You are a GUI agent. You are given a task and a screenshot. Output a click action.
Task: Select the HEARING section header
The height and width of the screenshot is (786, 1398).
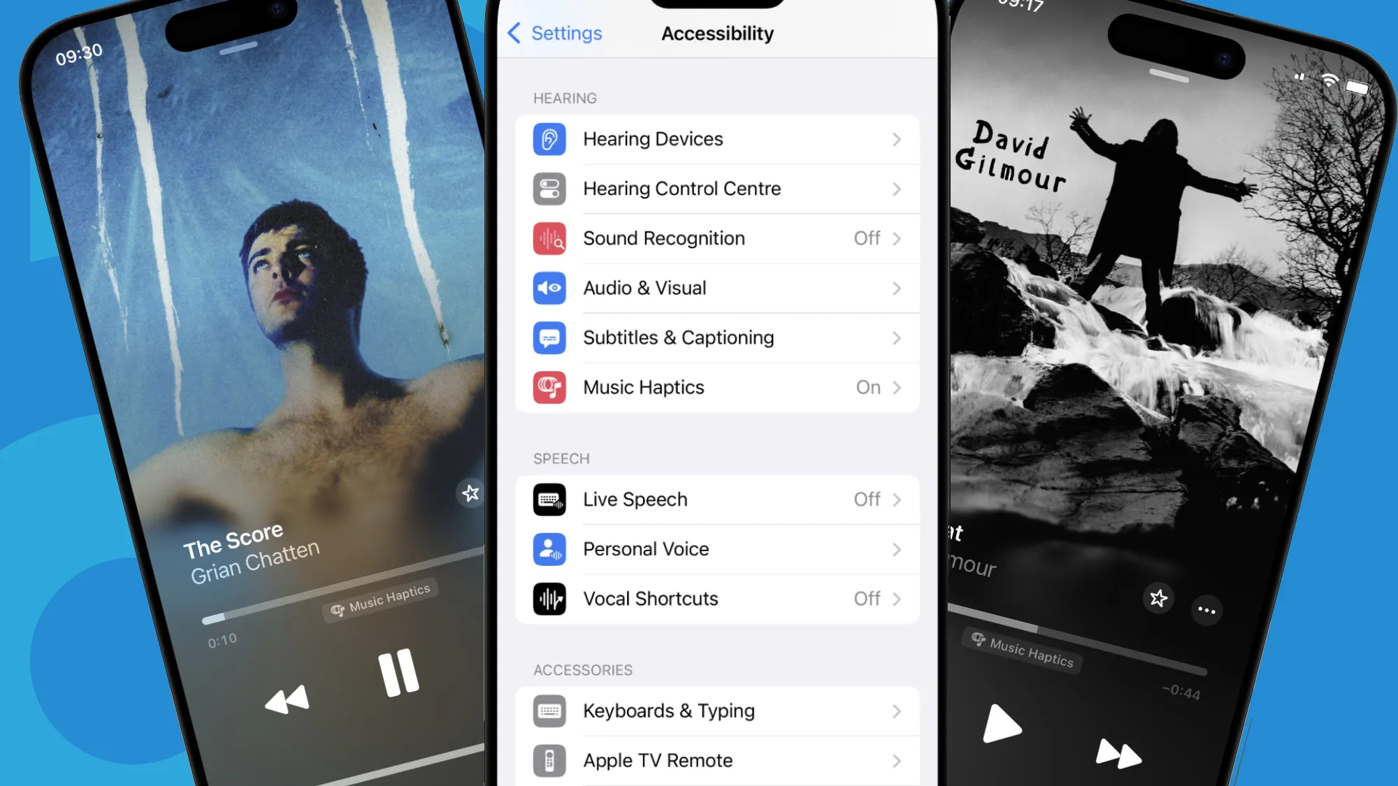566,97
